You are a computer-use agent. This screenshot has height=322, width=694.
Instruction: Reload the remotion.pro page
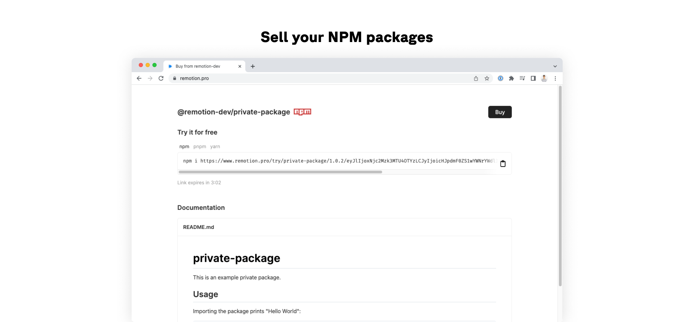[161, 78]
